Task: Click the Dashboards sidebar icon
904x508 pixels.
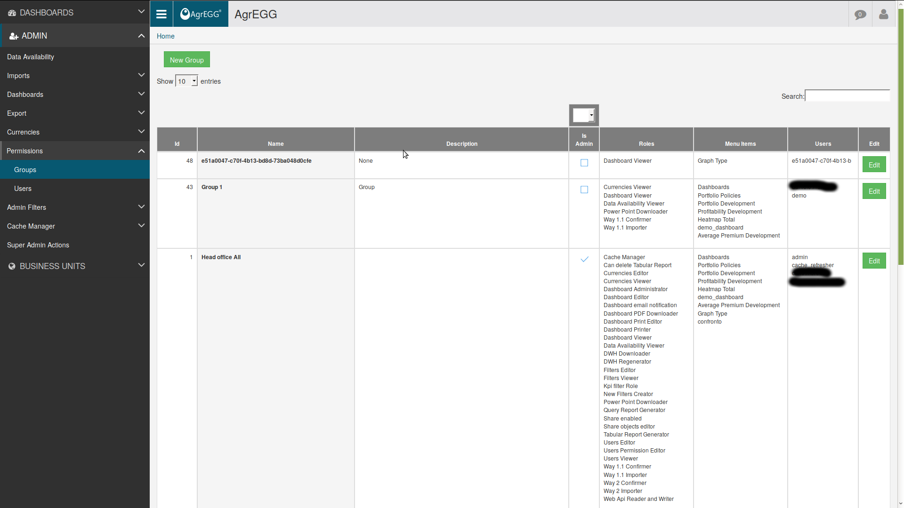Action: tap(11, 12)
